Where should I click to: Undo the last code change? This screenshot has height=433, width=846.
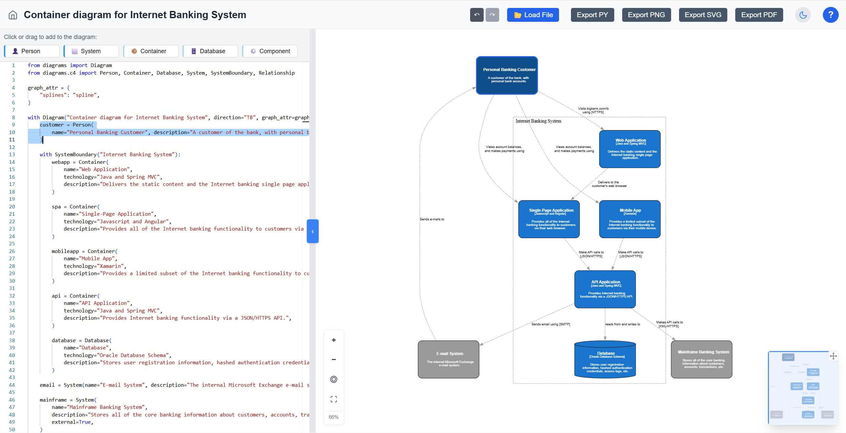click(x=476, y=15)
